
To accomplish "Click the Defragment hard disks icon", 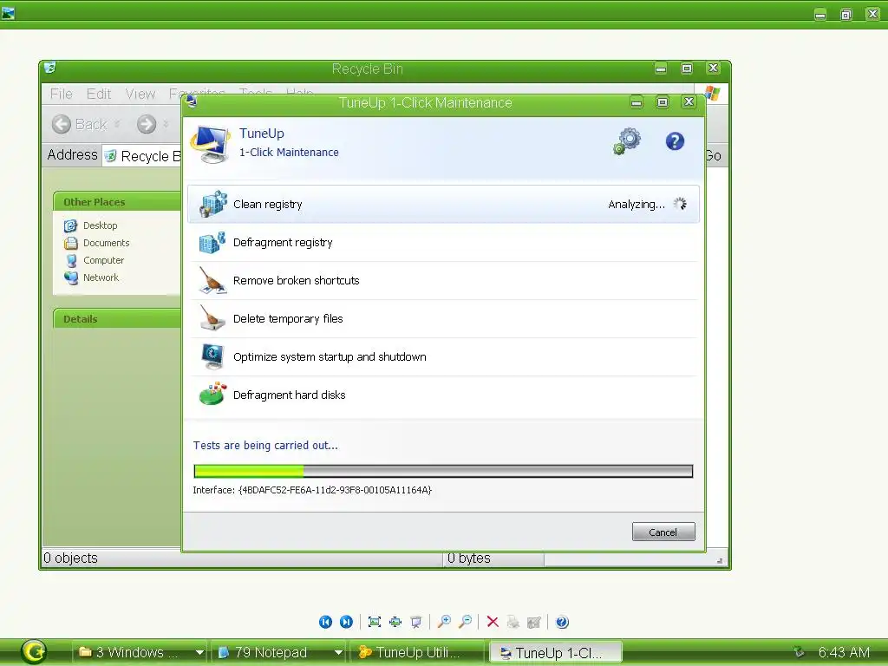I will point(213,395).
